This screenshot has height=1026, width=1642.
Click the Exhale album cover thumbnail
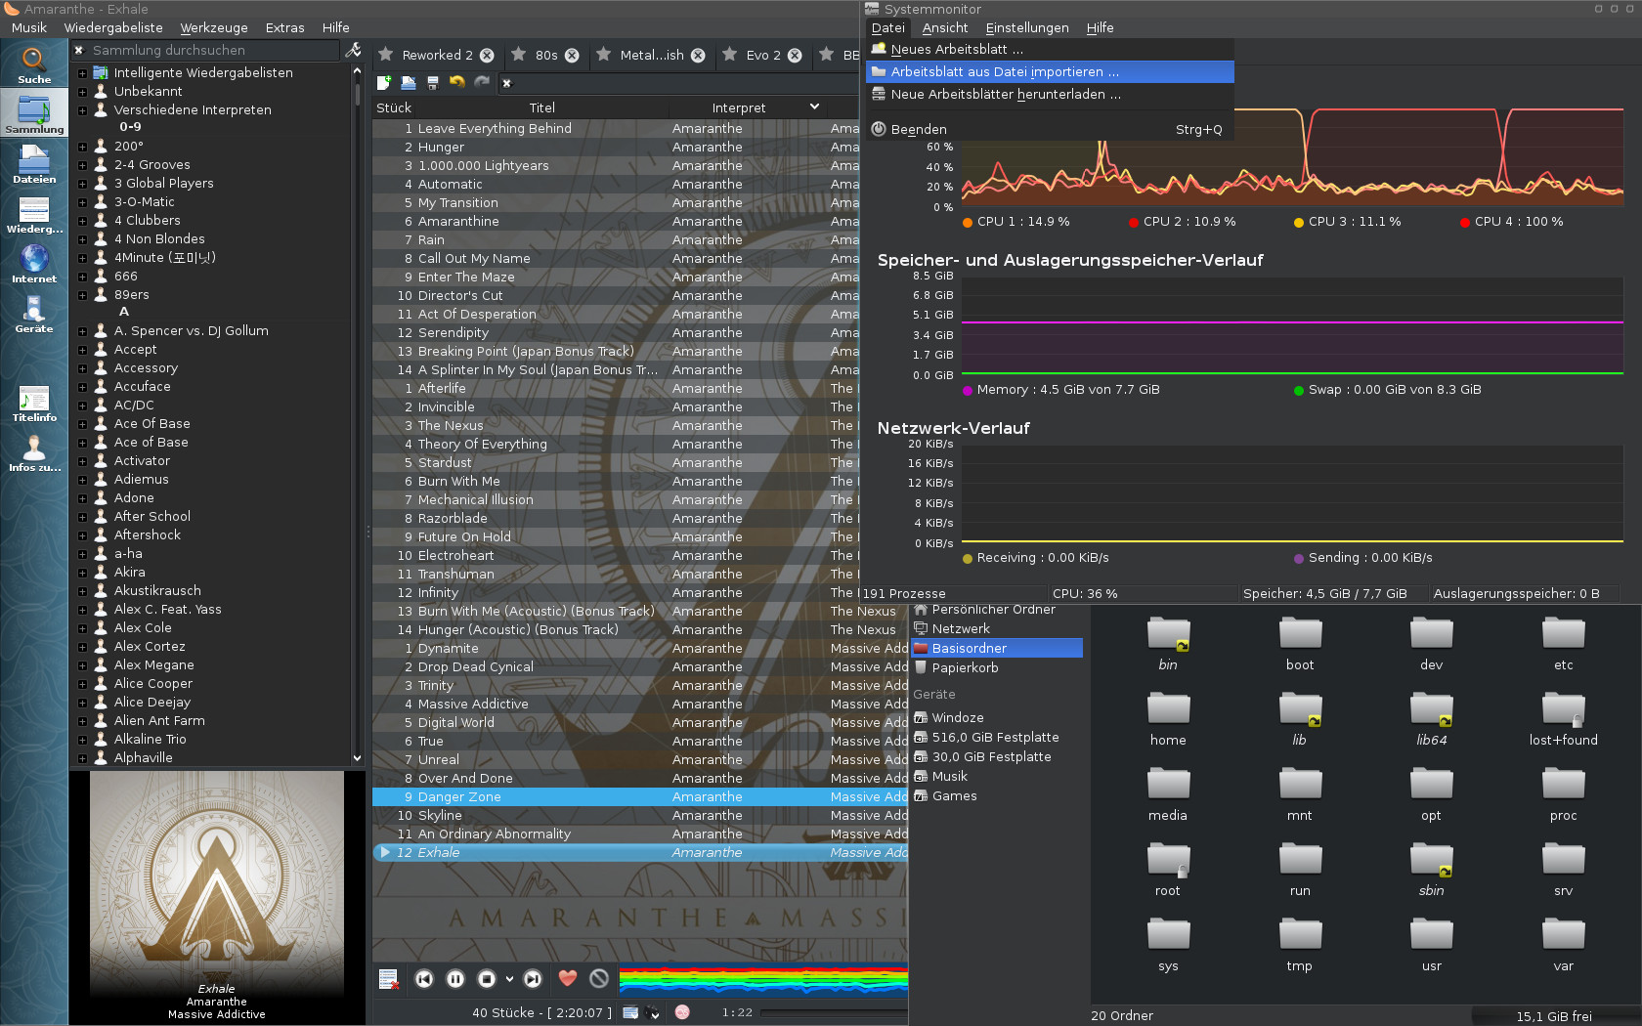(x=217, y=883)
